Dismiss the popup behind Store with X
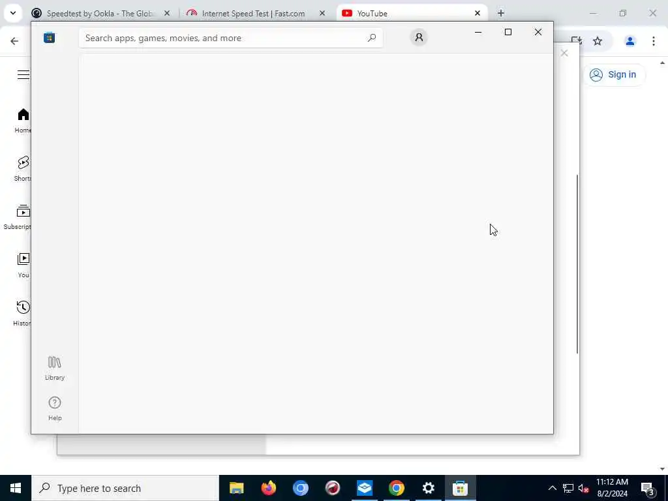The height and width of the screenshot is (501, 668). (x=564, y=53)
